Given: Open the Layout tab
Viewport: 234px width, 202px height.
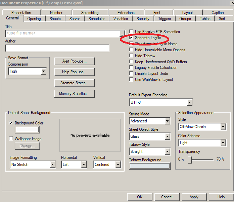Looking at the screenshot, I should pyautogui.click(x=187, y=13).
